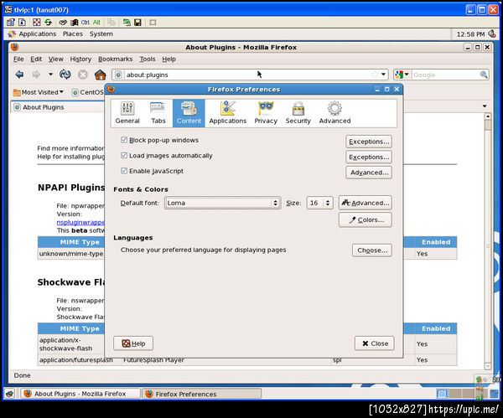Open the Security preferences pane

pos(298,113)
